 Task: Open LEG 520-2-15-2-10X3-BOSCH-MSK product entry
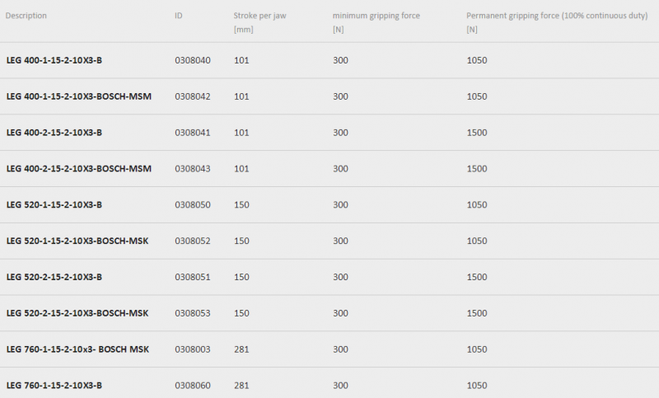point(77,313)
